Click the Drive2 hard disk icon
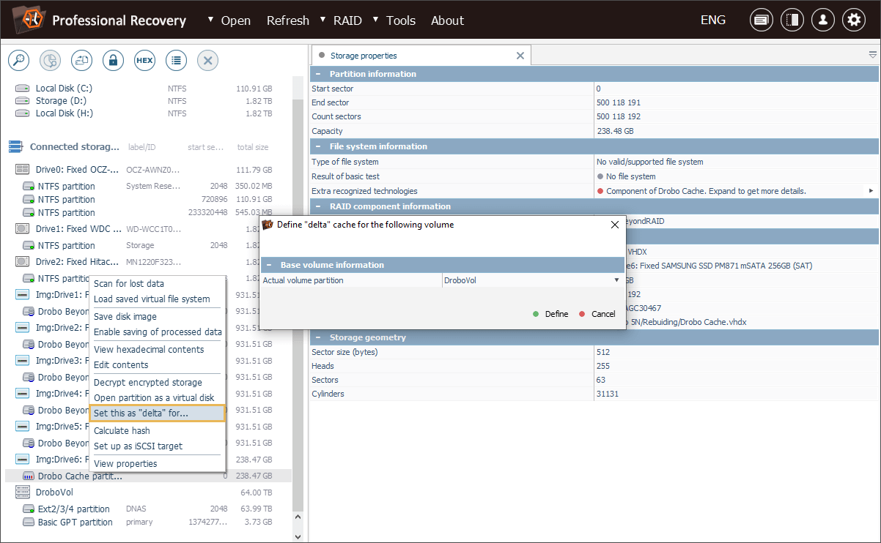 tap(22, 262)
